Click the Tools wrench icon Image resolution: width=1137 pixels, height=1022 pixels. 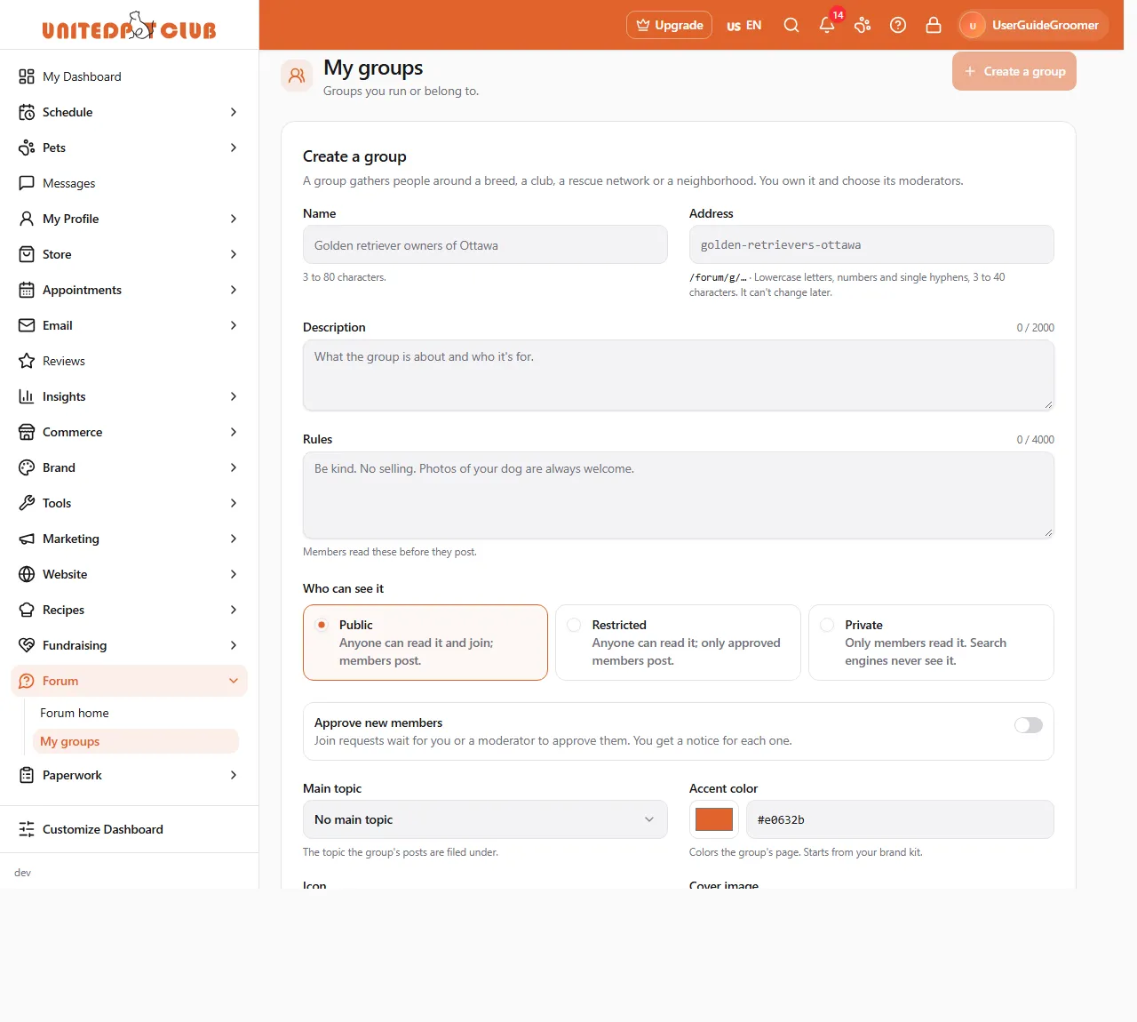pos(27,503)
